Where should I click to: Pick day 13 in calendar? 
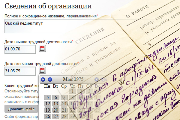click(55, 104)
